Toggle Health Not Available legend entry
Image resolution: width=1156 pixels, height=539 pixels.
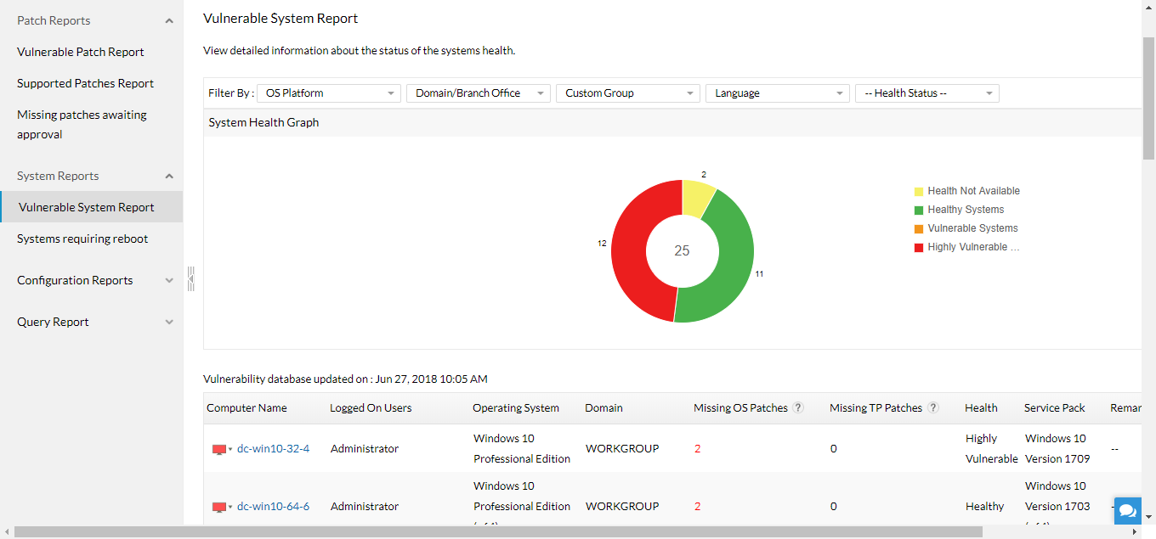[972, 191]
